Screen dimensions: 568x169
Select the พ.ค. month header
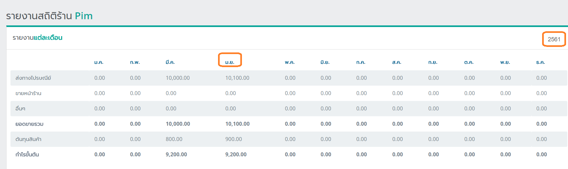coord(289,62)
